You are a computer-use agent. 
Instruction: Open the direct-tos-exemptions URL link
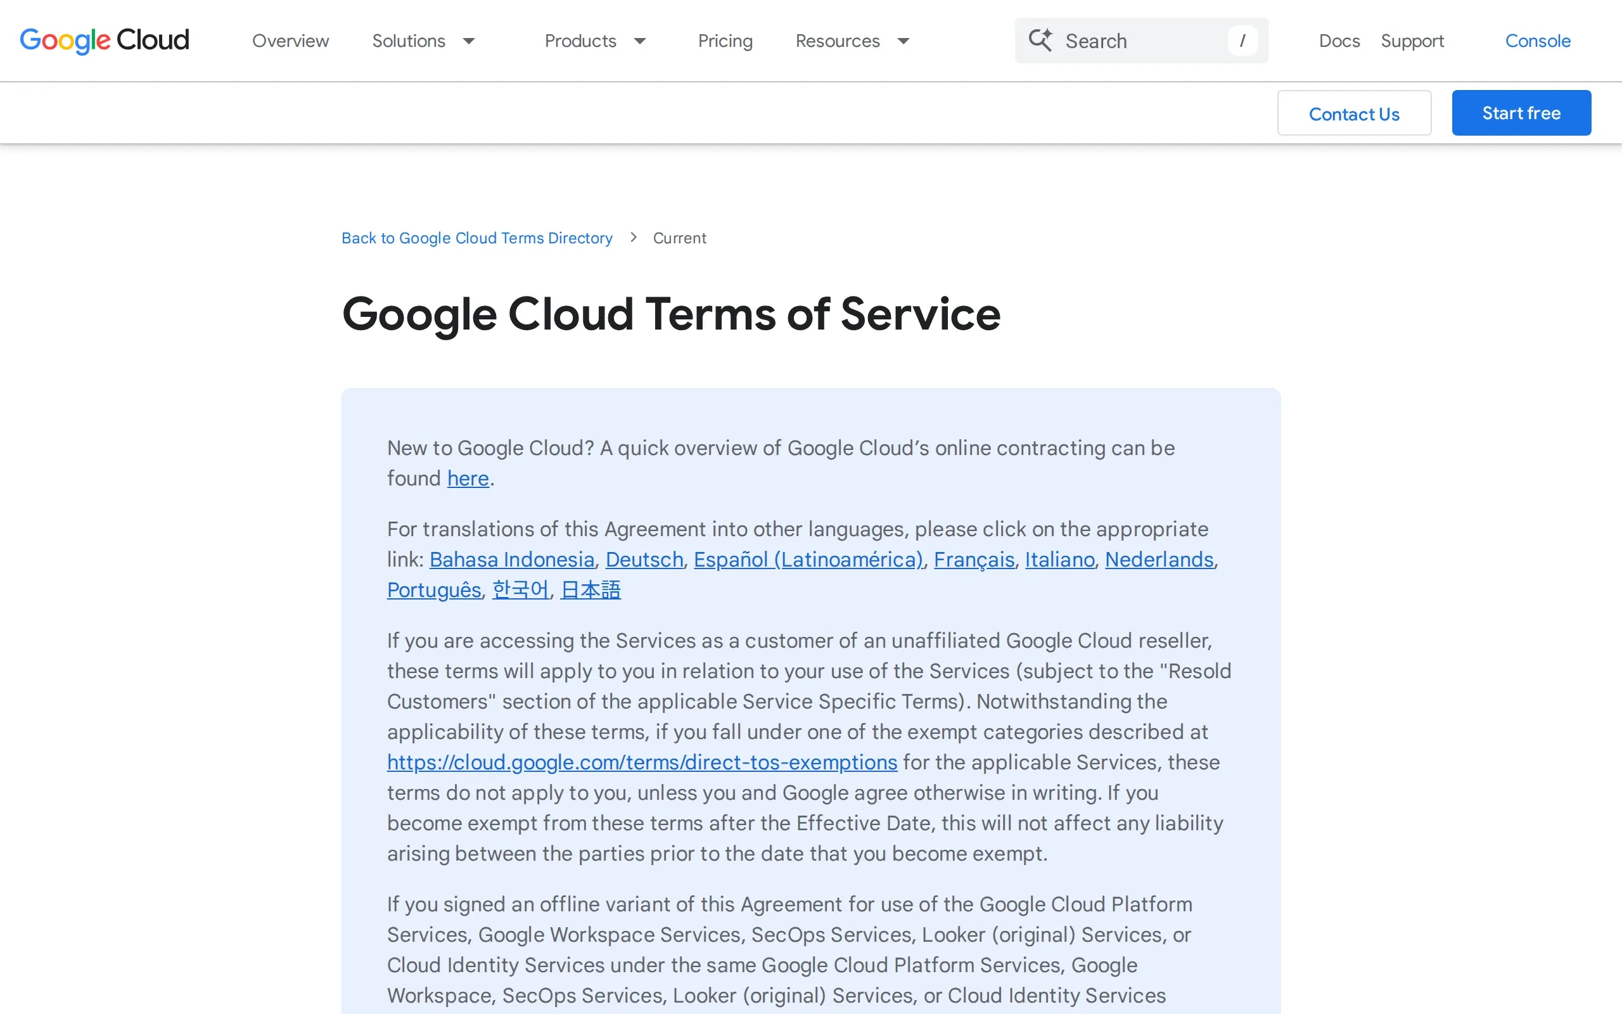[x=642, y=762]
